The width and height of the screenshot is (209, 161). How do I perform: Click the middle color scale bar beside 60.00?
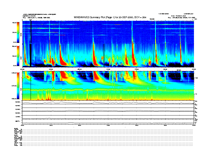click(18, 56)
